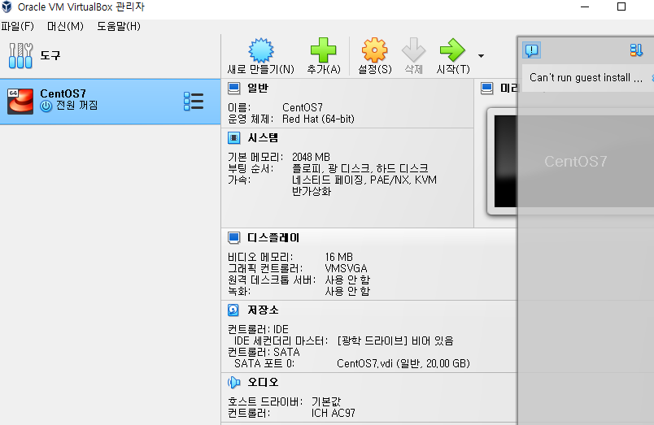Click the host driver value 기본값
The width and height of the screenshot is (654, 425).
[x=326, y=401]
